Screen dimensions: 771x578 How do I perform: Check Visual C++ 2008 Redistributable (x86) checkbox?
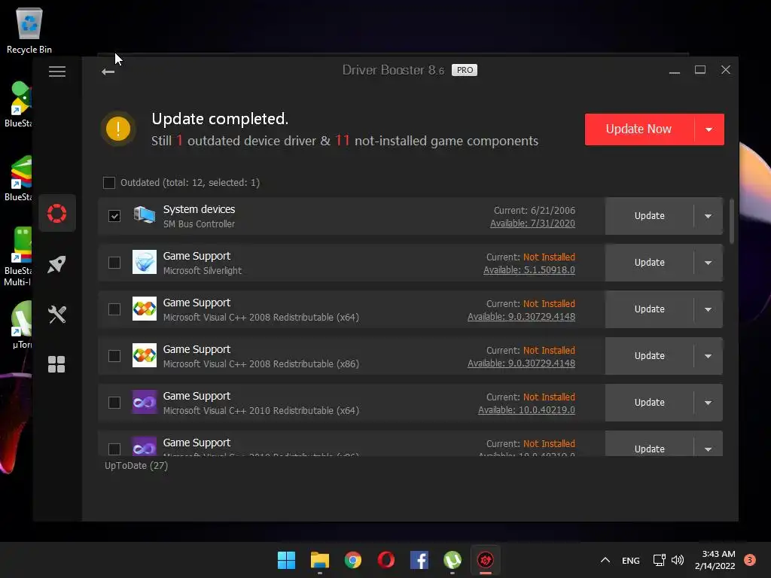tap(114, 356)
